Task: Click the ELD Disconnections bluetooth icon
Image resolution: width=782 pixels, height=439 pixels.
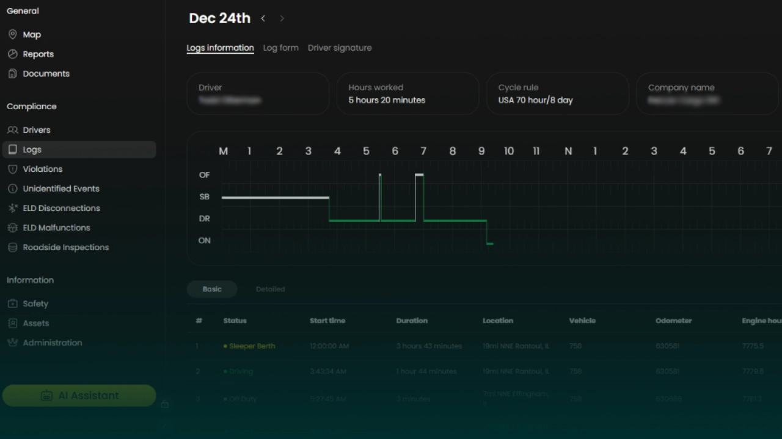Action: pos(12,208)
